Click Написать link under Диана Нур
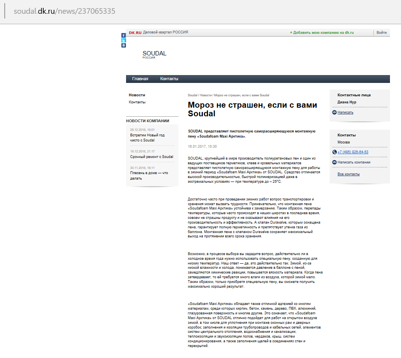401x358 pixels. (x=345, y=112)
